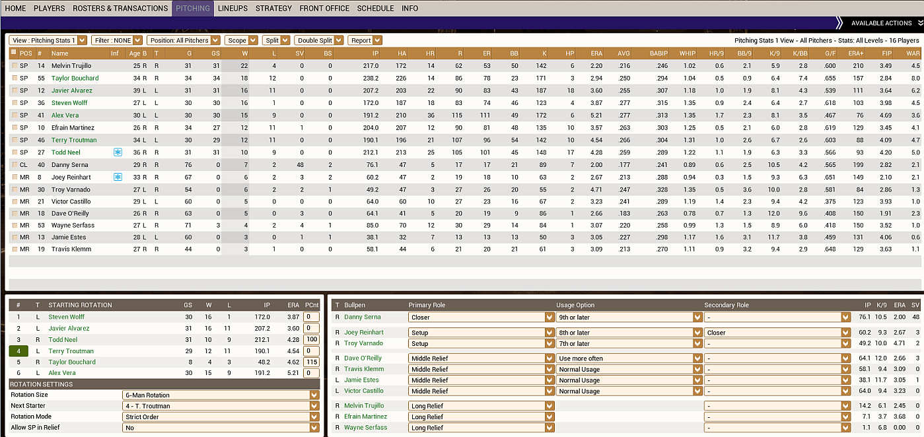The image size is (924, 437).
Task: Click the snowflake icon beside Todd Neel
Action: tap(118, 152)
